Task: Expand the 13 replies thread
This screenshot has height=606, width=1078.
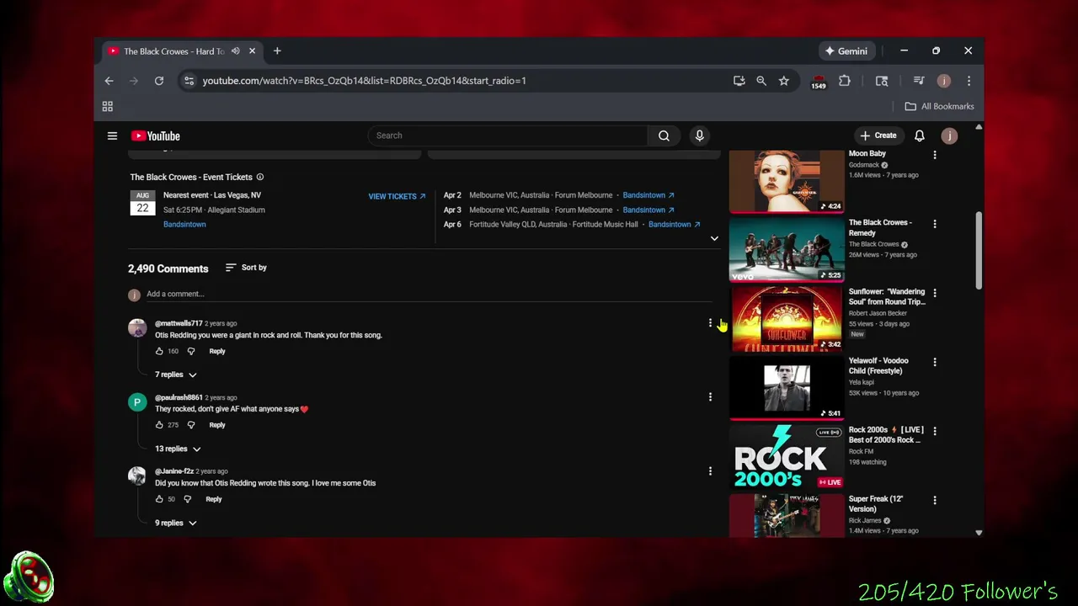Action: (178, 449)
